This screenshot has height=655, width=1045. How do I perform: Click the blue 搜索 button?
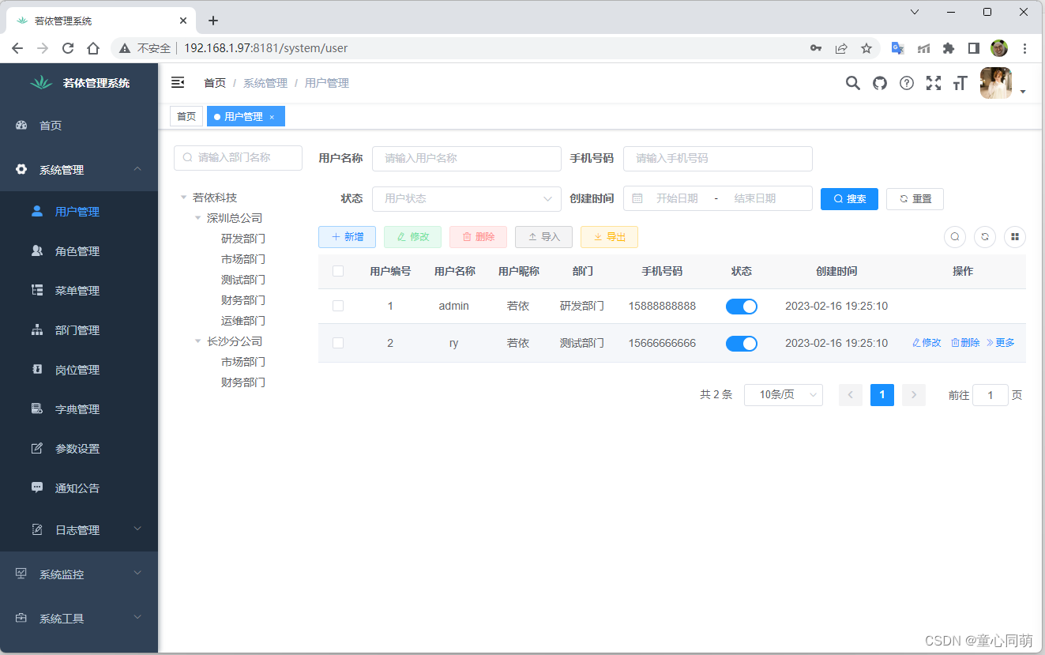click(849, 198)
